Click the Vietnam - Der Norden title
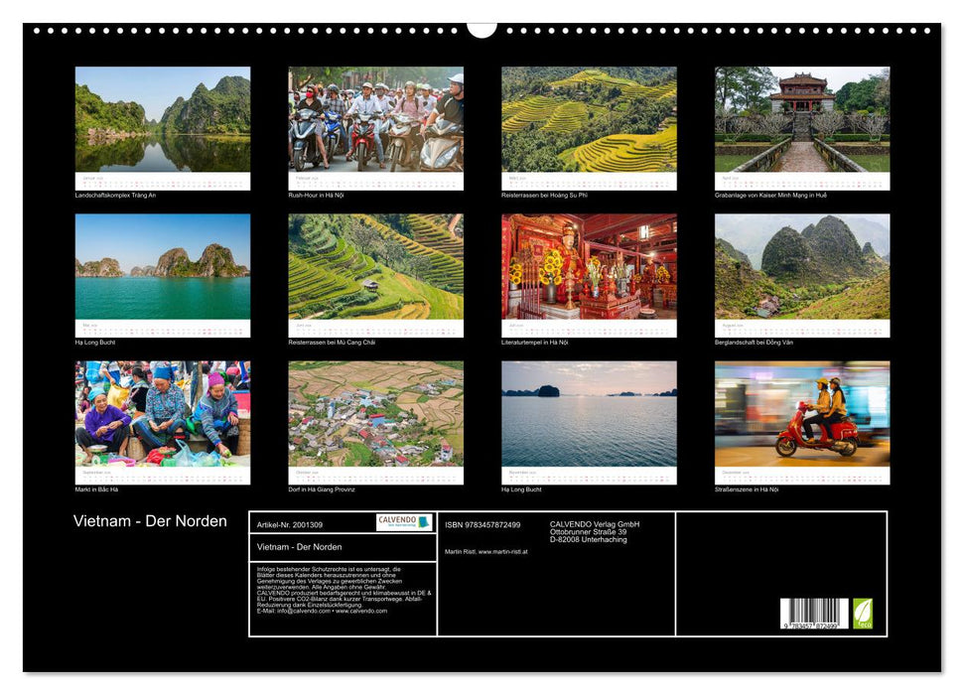 click(x=151, y=520)
